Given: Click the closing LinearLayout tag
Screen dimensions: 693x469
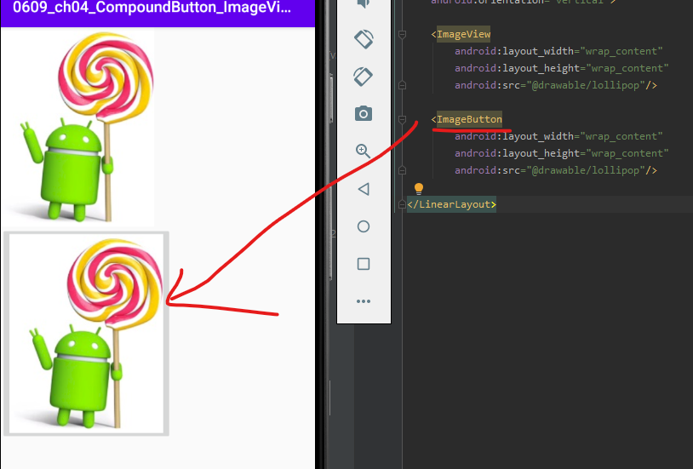Looking at the screenshot, I should 451,204.
